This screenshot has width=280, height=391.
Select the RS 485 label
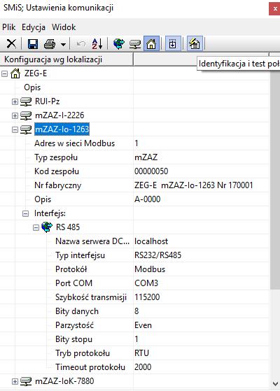pyautogui.click(x=68, y=227)
